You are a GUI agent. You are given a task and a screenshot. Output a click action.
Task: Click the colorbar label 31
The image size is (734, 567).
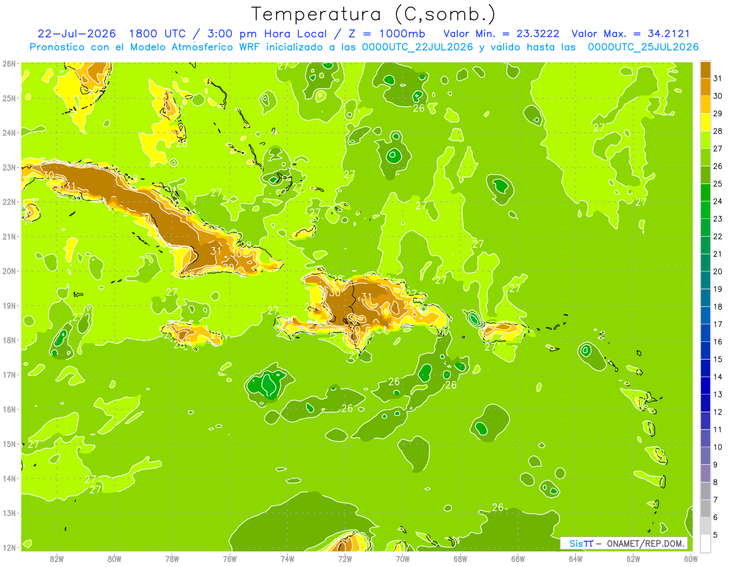coord(718,78)
